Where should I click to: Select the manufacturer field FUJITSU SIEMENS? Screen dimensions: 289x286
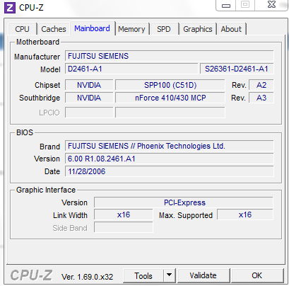tap(170, 56)
